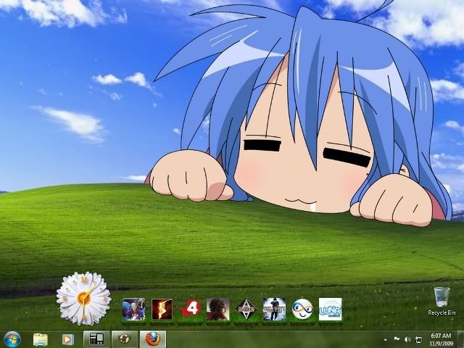Open the Devil May Cry 4 dock icon
The width and height of the screenshot is (464, 348).
(x=133, y=309)
